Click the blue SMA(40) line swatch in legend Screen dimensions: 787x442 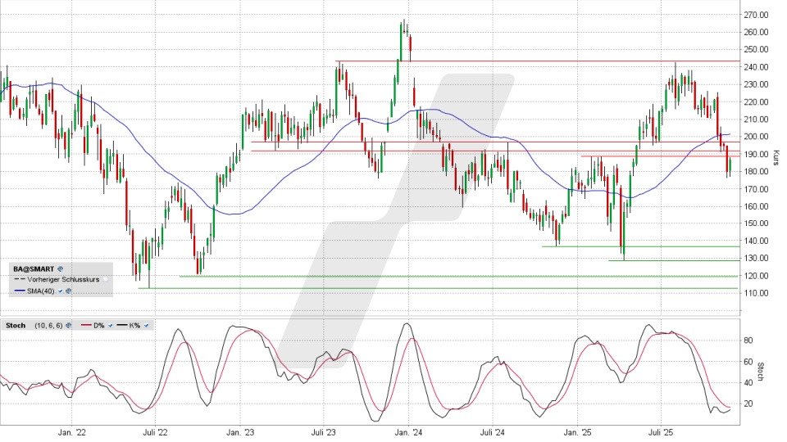click(x=20, y=291)
